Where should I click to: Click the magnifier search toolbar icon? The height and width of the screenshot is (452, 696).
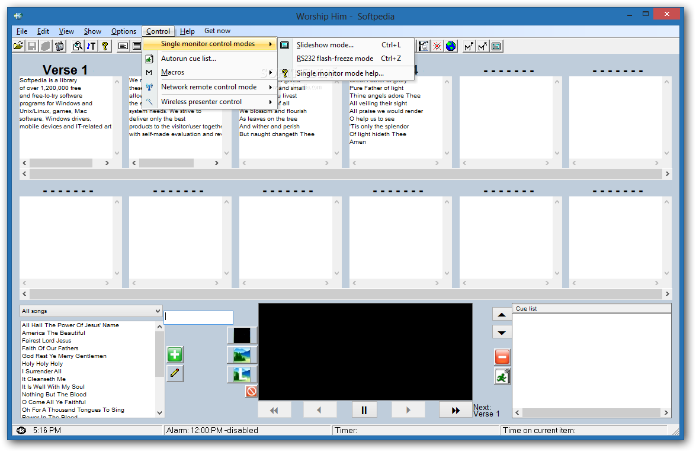point(78,46)
